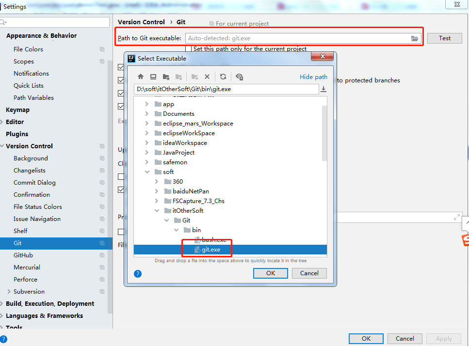Expand the app folder
This screenshot has height=346, width=469.
[x=146, y=104]
